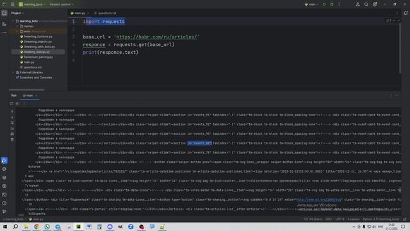Open the main run configuration dropdown
The height and width of the screenshot is (231, 410).
(312, 4)
